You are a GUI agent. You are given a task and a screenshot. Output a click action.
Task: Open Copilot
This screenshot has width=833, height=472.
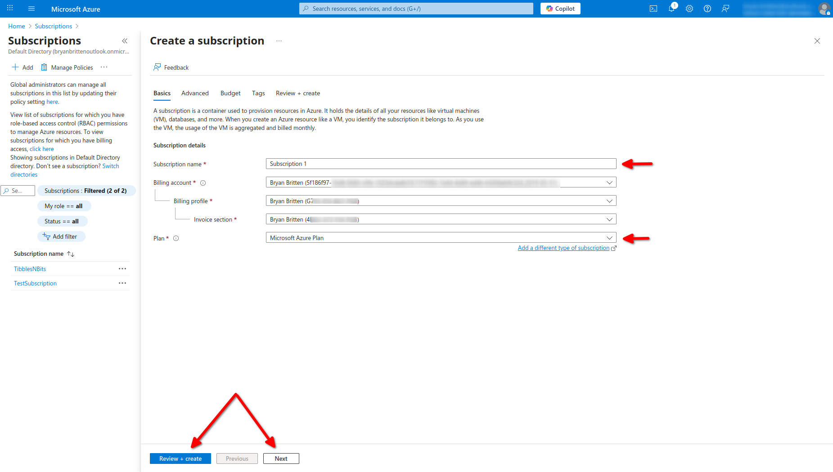point(560,9)
